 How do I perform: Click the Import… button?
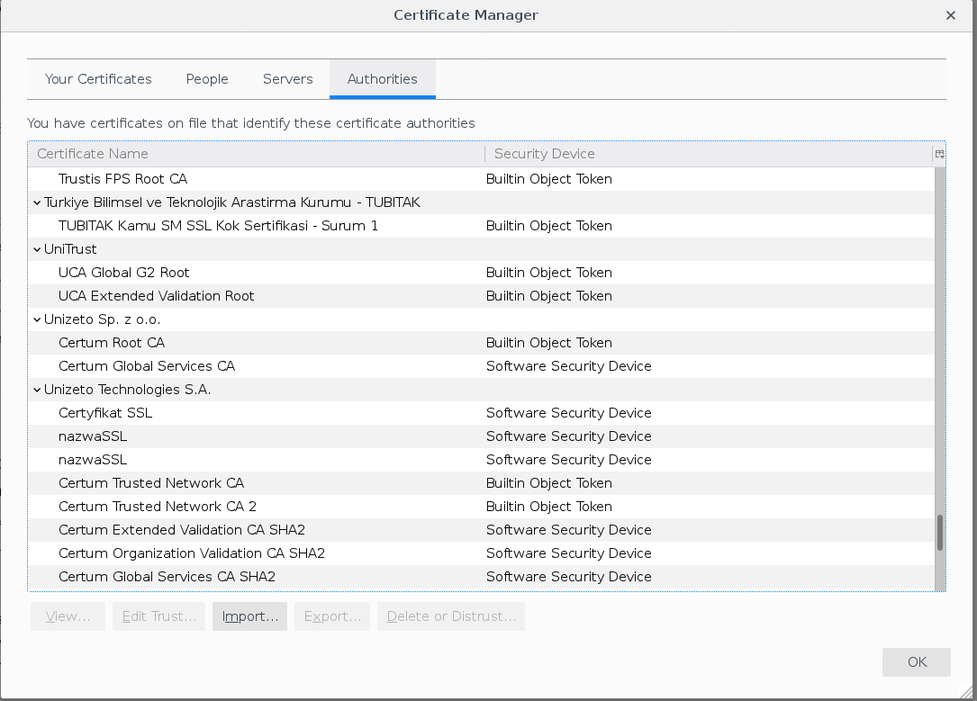[249, 616]
